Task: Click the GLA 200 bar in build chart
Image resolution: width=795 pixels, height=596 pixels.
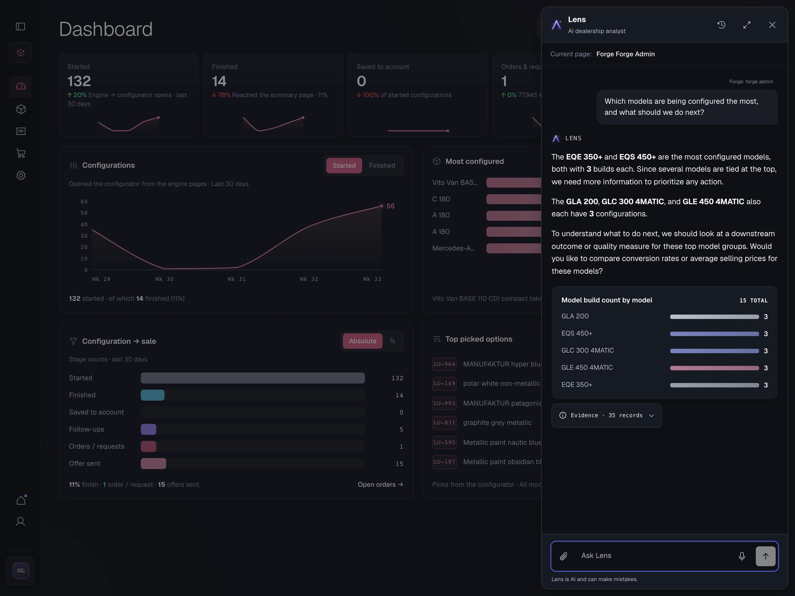Action: [x=714, y=317]
